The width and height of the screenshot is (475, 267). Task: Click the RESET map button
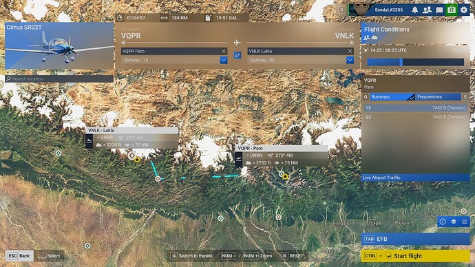[293, 256]
